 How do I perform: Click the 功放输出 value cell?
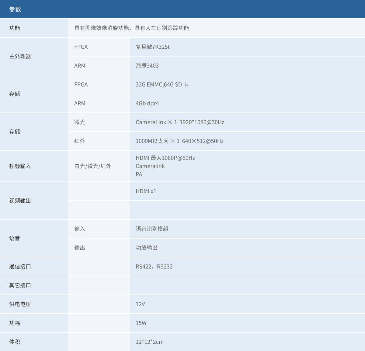147,248
